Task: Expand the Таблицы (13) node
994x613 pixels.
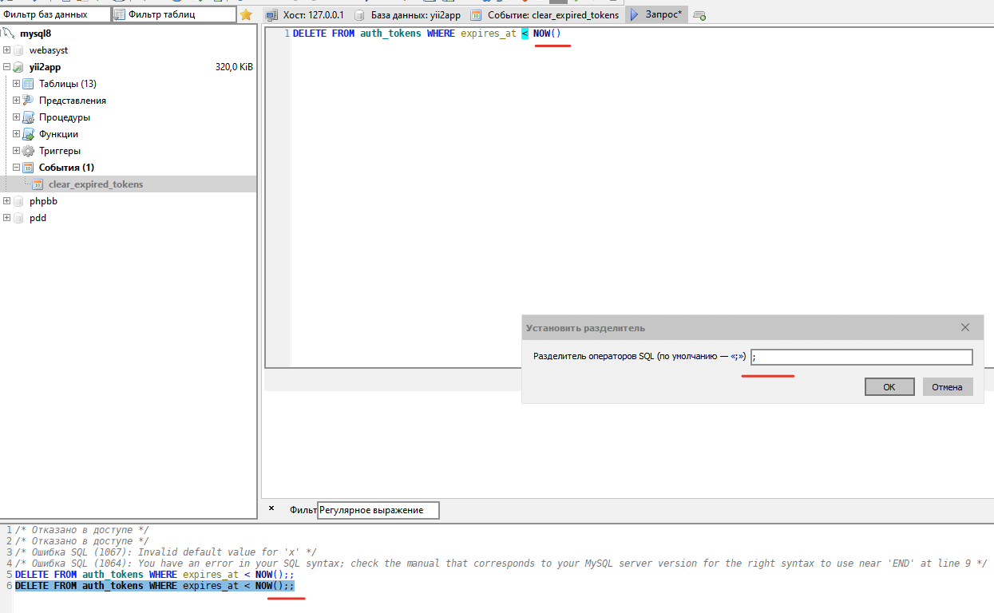Action: click(x=17, y=84)
